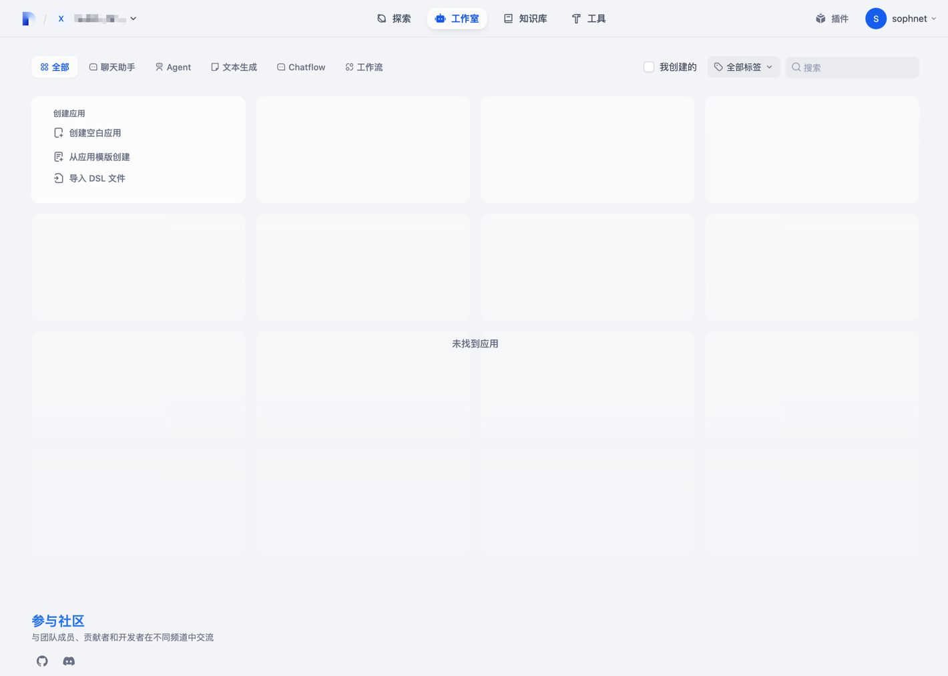Image resolution: width=948 pixels, height=676 pixels.
Task: Switch to the 聊天助手 tab
Action: coord(112,67)
